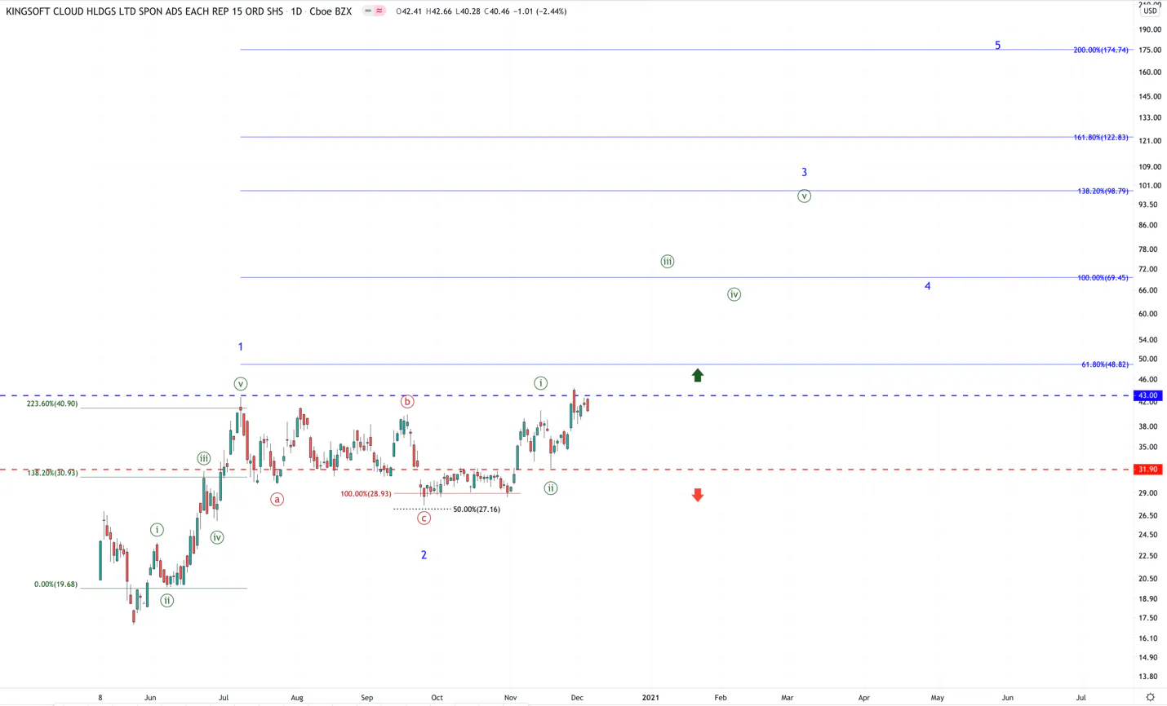
Task: Select the blue 43.00 price line label
Action: (1147, 395)
